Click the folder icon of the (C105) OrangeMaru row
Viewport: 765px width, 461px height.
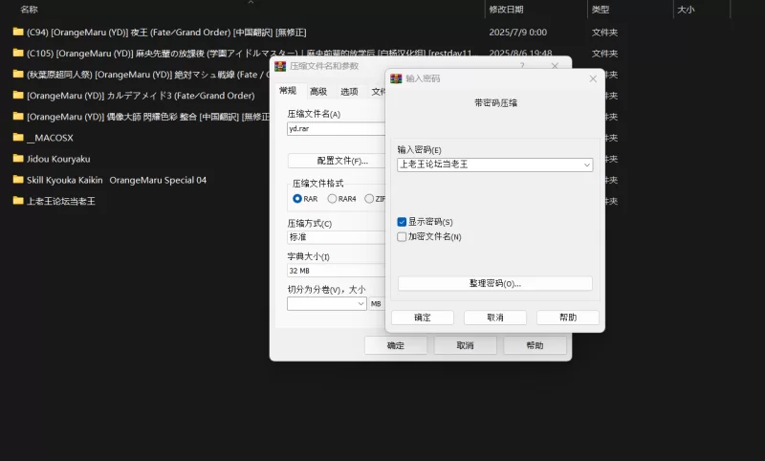[x=18, y=53]
